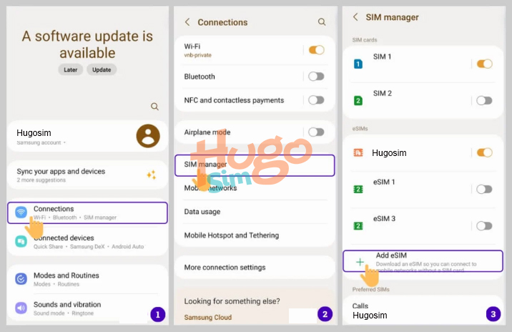Tap search icon on Settings home screen
This screenshot has width=512, height=332.
[154, 107]
